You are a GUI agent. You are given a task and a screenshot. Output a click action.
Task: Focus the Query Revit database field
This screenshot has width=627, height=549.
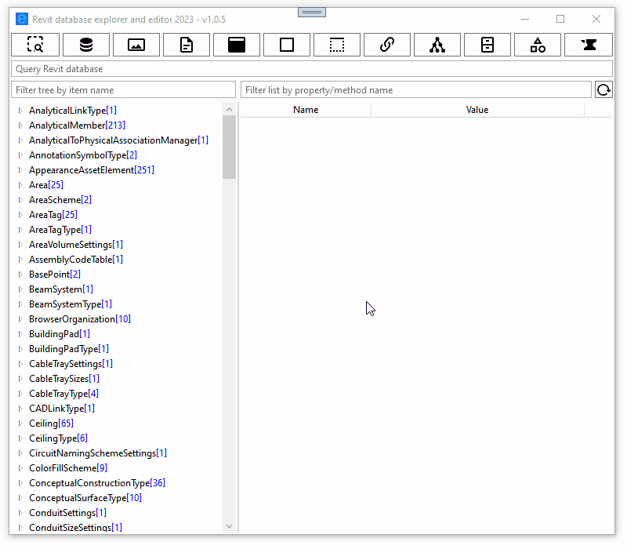[x=312, y=69]
